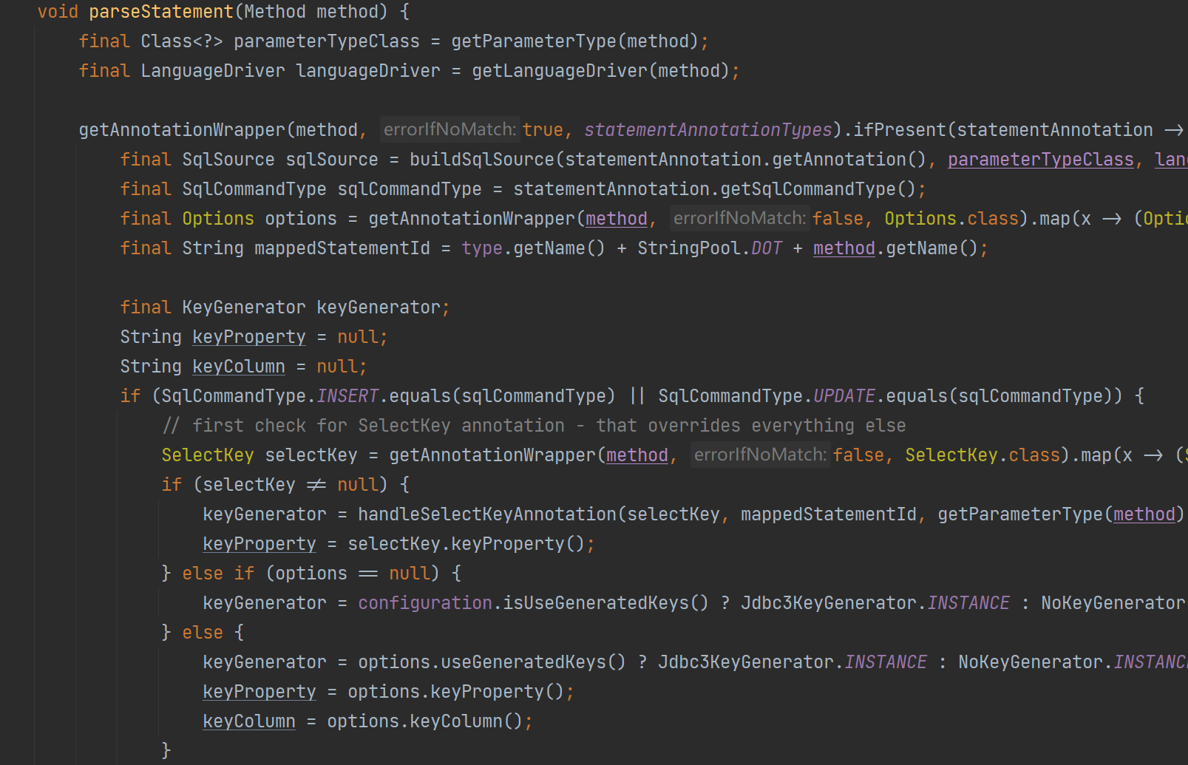This screenshot has height=765, width=1188.
Task: Click the handleSelectKeyAnnotation method call
Action: [486, 514]
